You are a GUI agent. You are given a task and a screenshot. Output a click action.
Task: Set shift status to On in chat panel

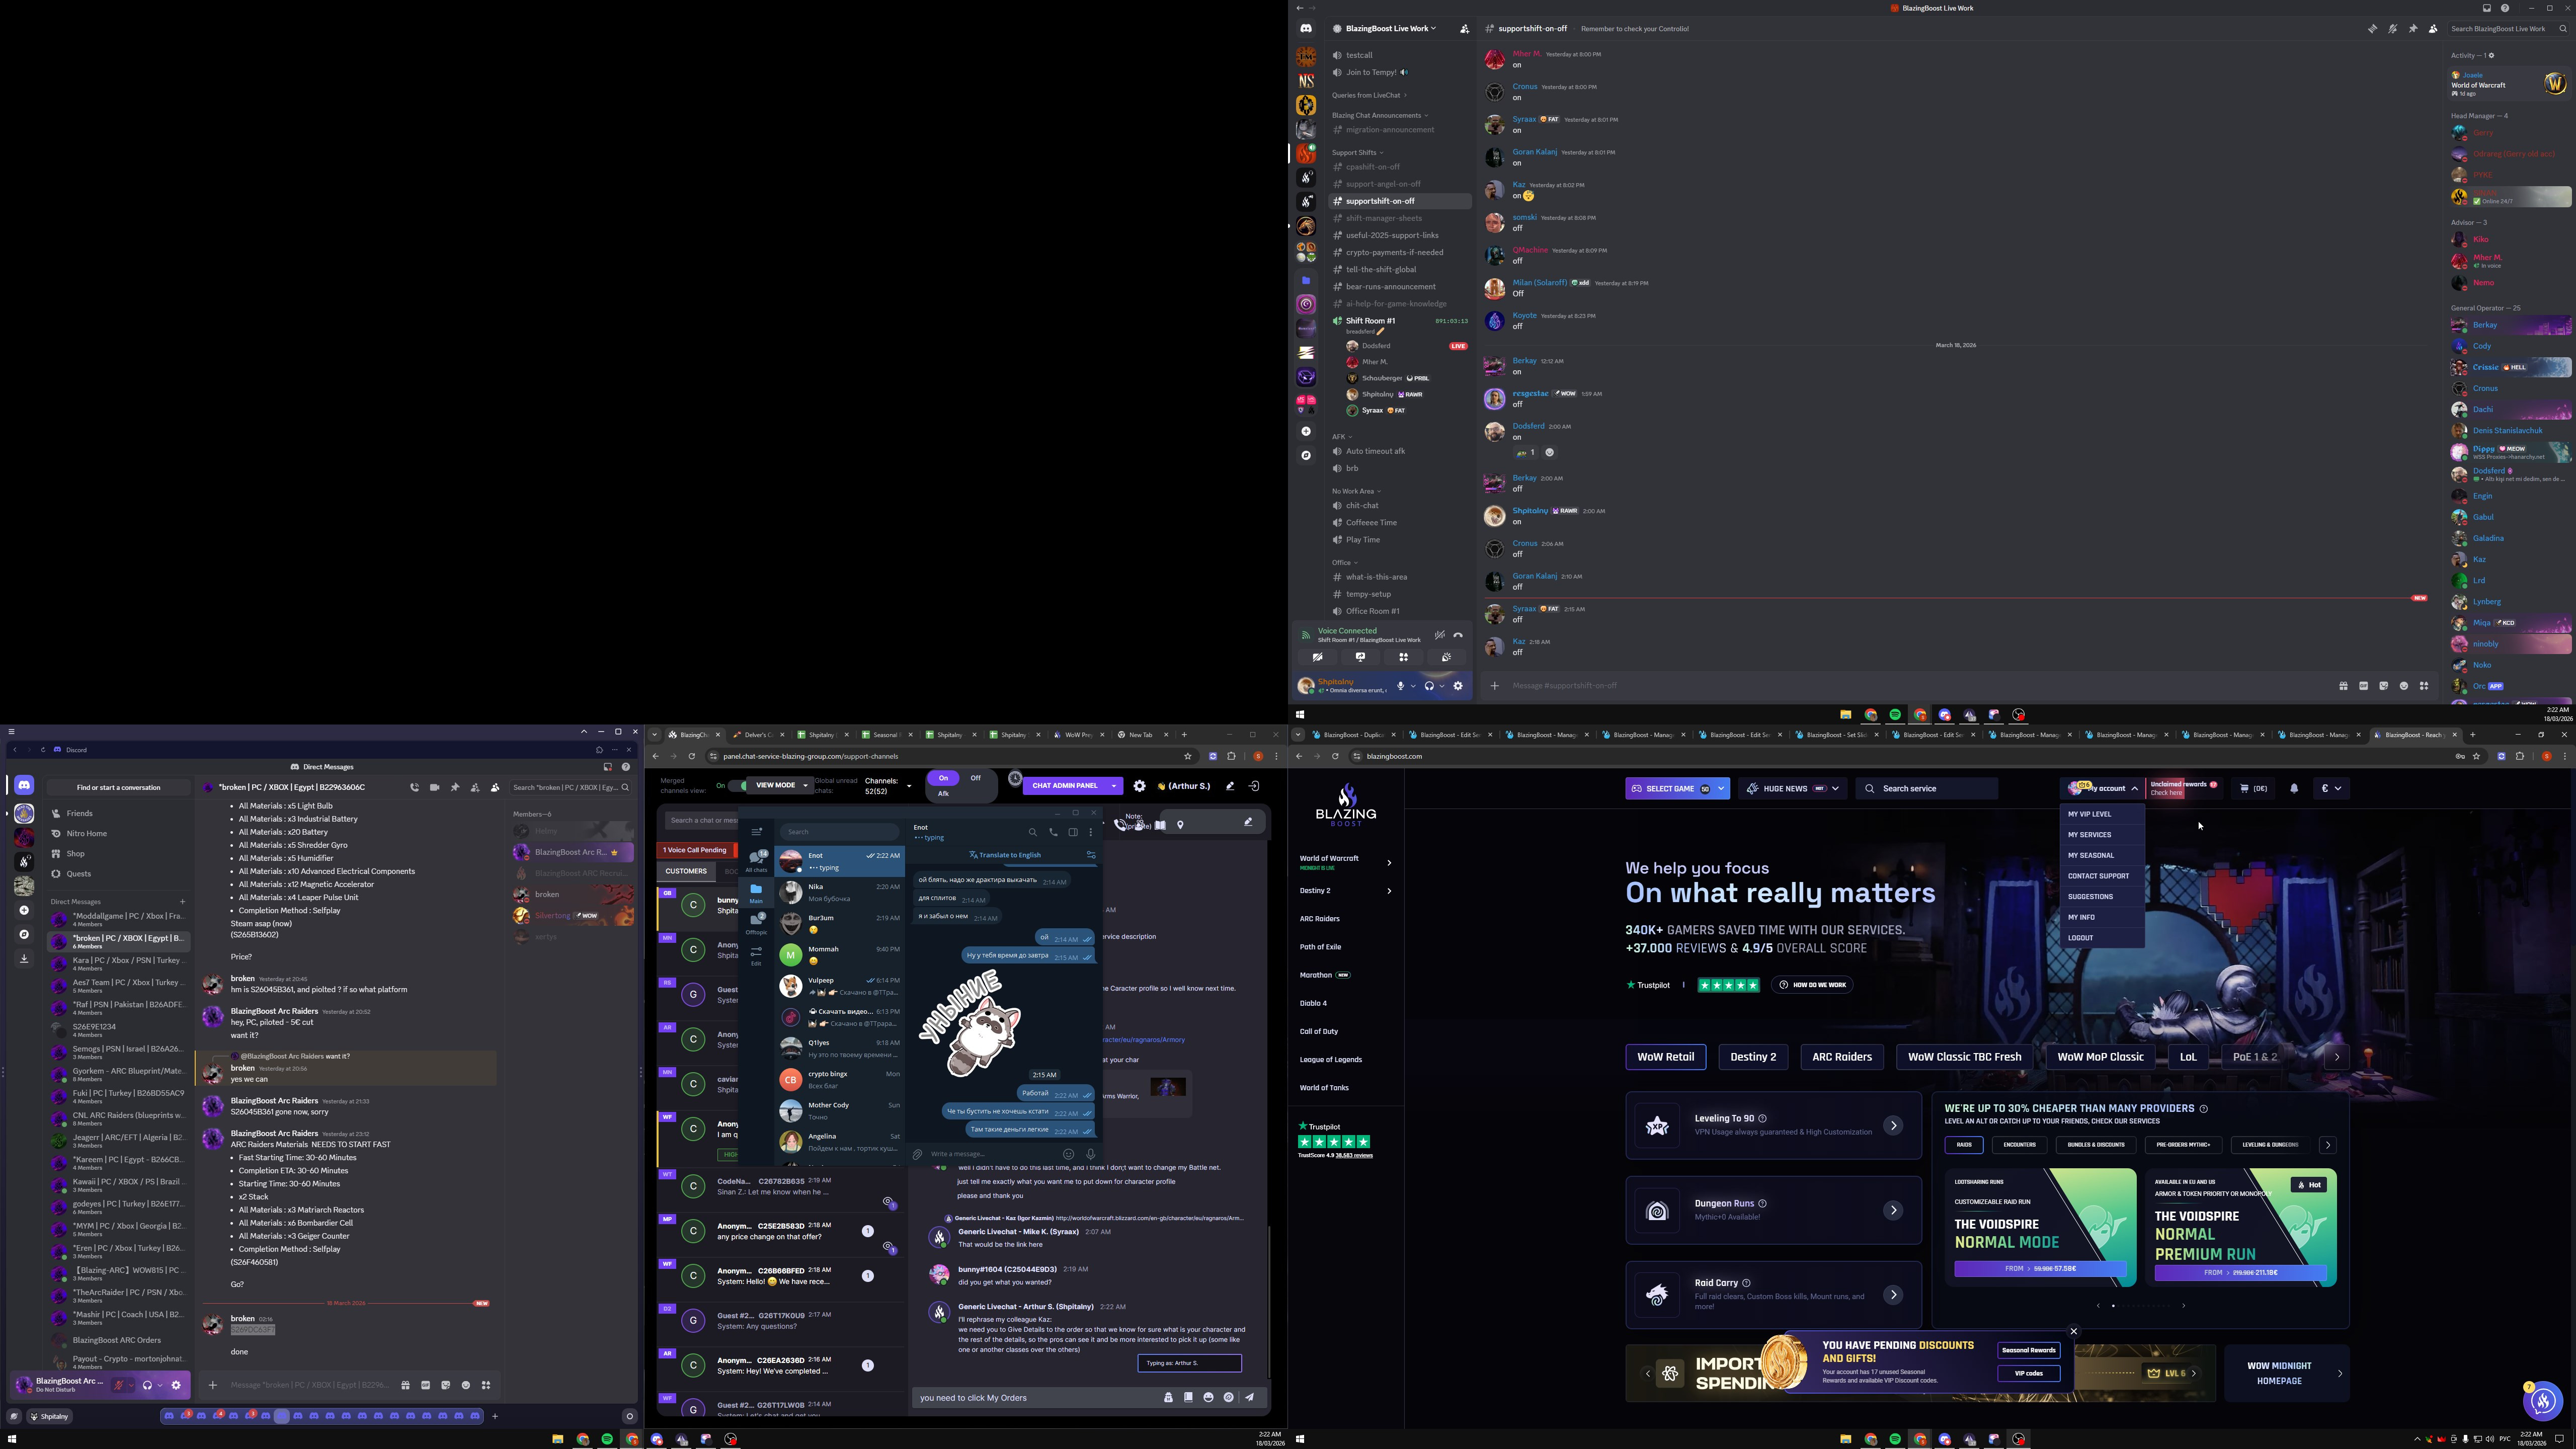point(943,778)
